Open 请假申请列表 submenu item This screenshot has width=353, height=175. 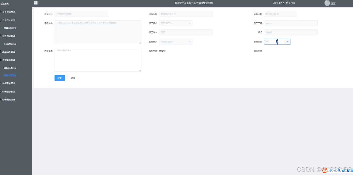[10, 68]
